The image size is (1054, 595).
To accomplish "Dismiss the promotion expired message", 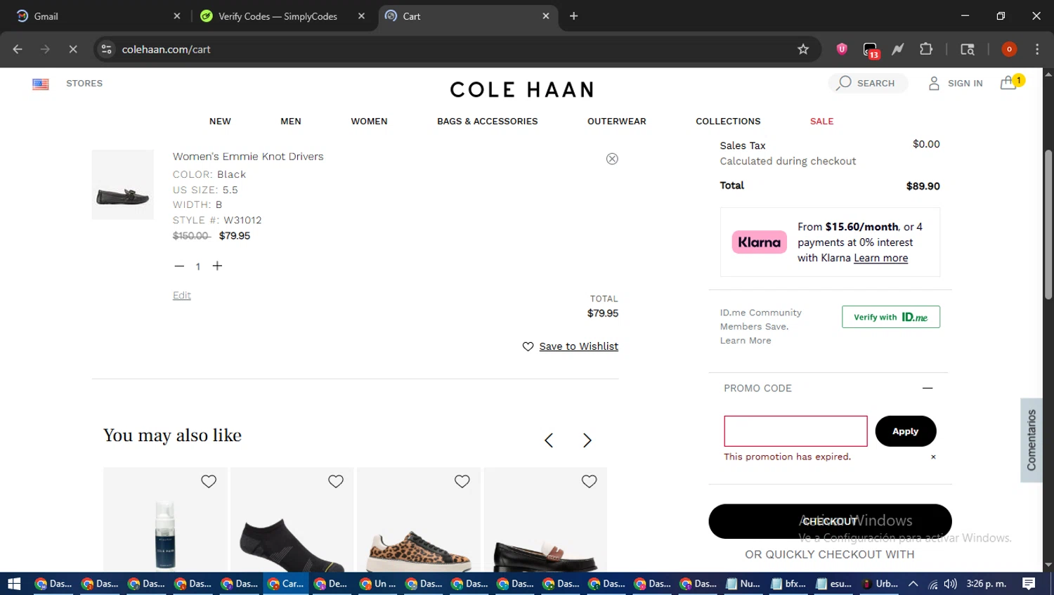I will (x=933, y=457).
